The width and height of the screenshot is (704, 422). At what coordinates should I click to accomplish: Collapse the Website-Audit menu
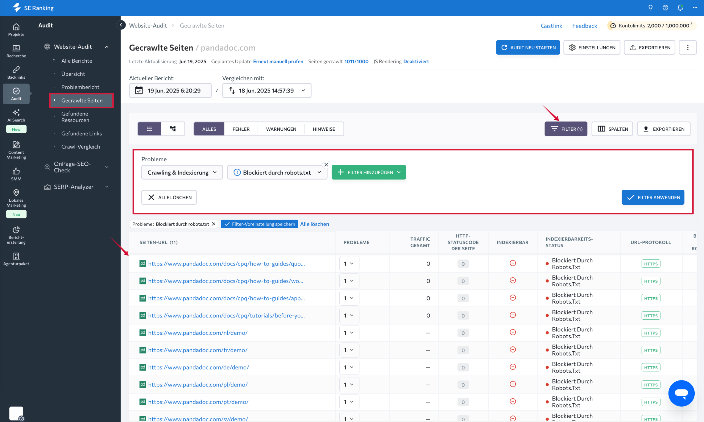[x=107, y=47]
